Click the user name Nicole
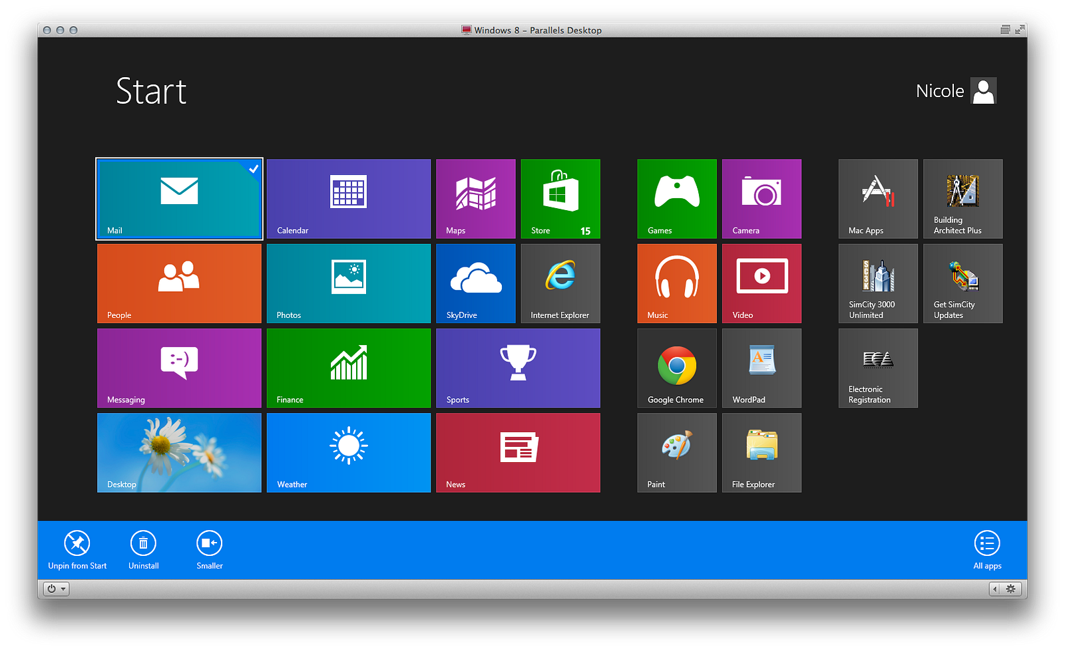 [x=940, y=91]
